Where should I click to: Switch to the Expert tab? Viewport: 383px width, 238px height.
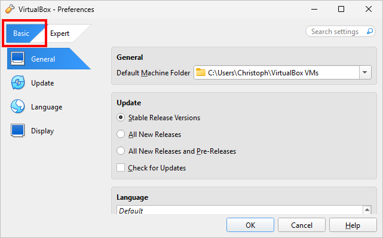click(x=60, y=33)
